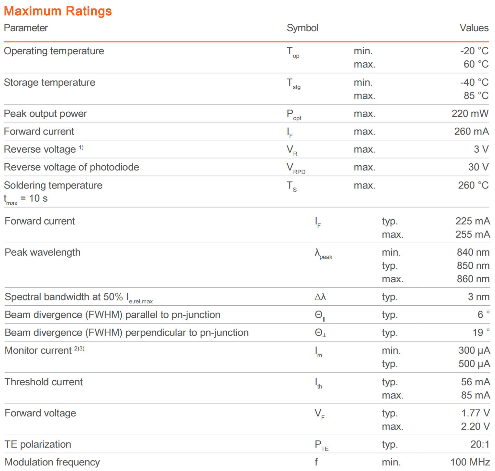This screenshot has width=495, height=471.
Task: Click the Maximum Ratings heading
Action: [x=58, y=11]
